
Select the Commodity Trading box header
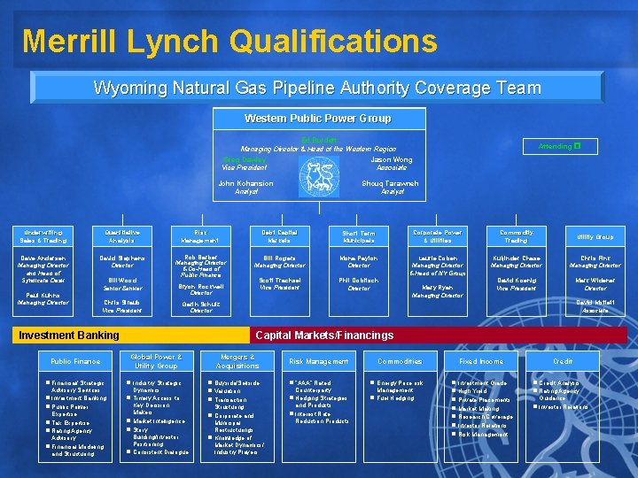click(x=517, y=236)
